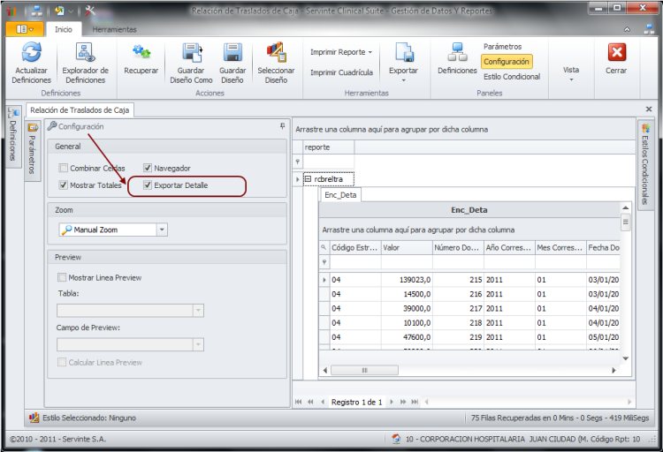Click Guardar Diseño Como icon
663x452 pixels.
[192, 53]
